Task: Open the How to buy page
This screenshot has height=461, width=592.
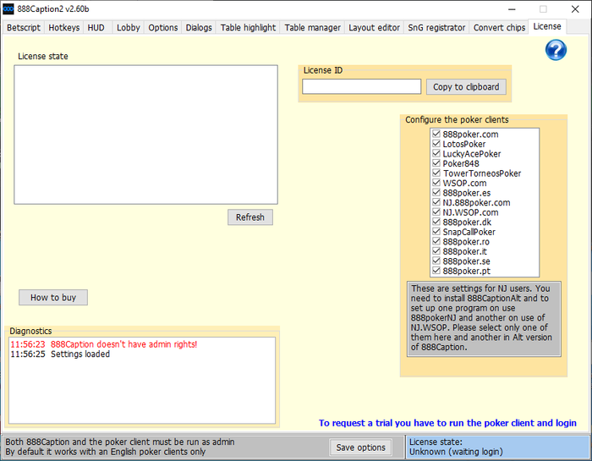Action: (53, 298)
